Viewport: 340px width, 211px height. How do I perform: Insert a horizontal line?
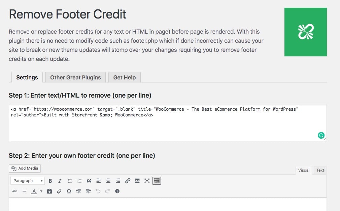[24, 191]
